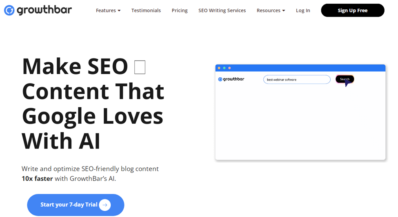398x217 pixels.
Task: Open SEO Writing Services
Action: click(x=222, y=10)
